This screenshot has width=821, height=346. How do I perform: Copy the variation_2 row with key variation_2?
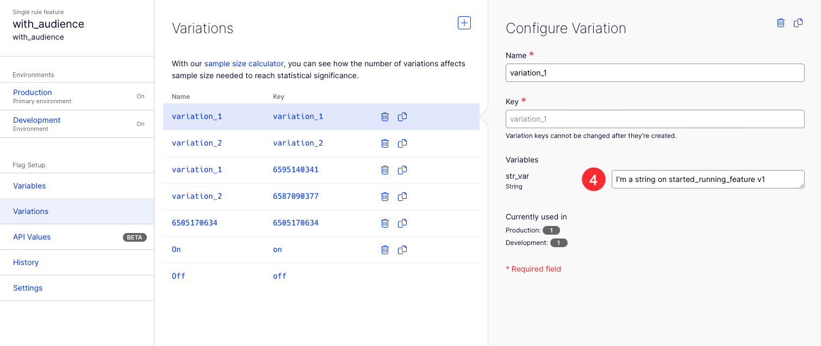pyautogui.click(x=402, y=143)
